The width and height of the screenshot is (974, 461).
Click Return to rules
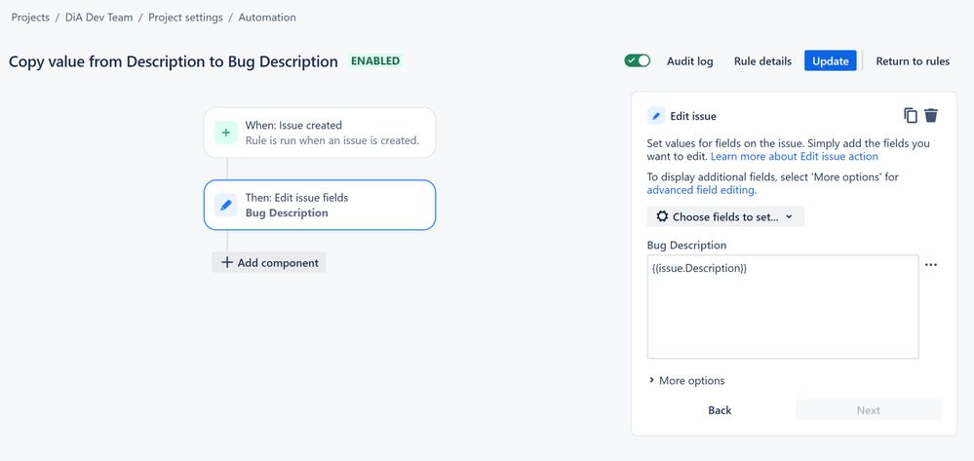click(913, 60)
